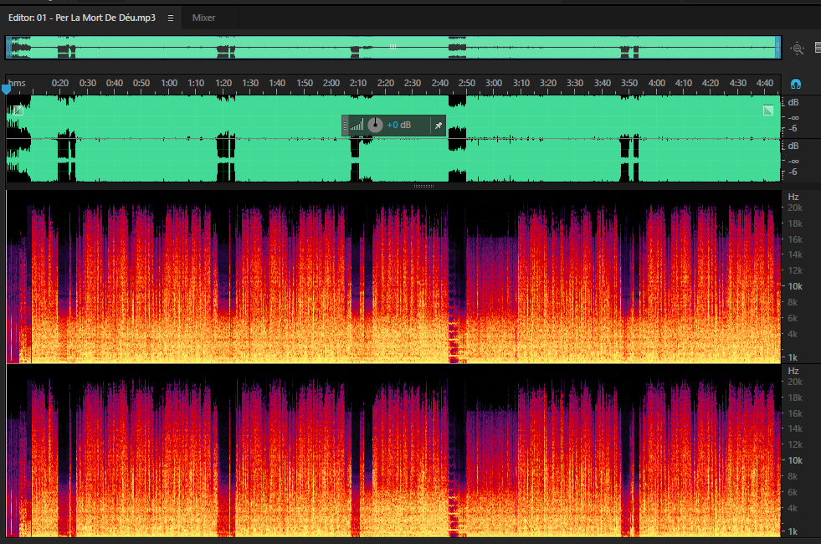The image size is (821, 544).
Task: Click the left channel -6 amplitude label
Action: click(793, 128)
